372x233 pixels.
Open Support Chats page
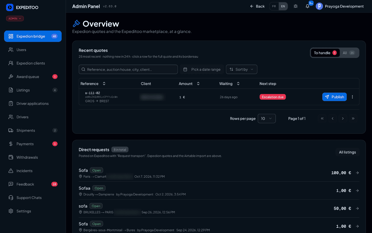point(33,197)
